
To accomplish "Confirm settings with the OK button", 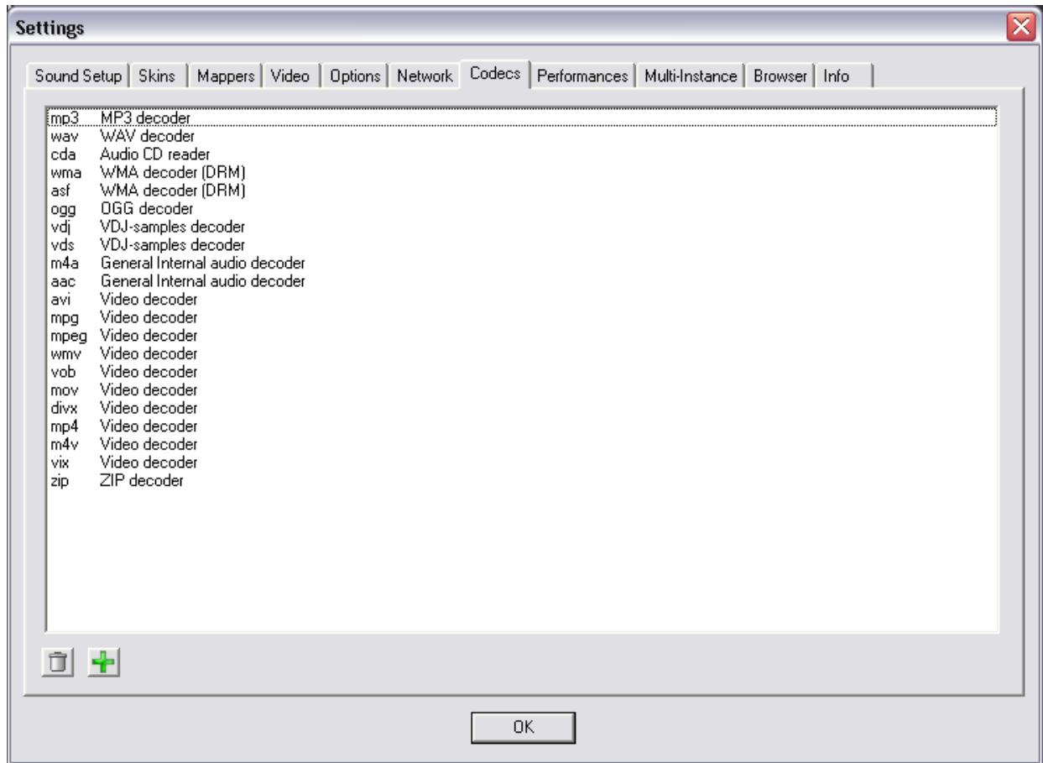I will pos(522,726).
